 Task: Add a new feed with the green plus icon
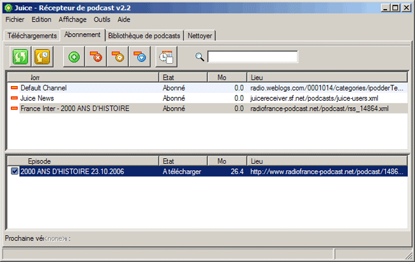[x=74, y=56]
